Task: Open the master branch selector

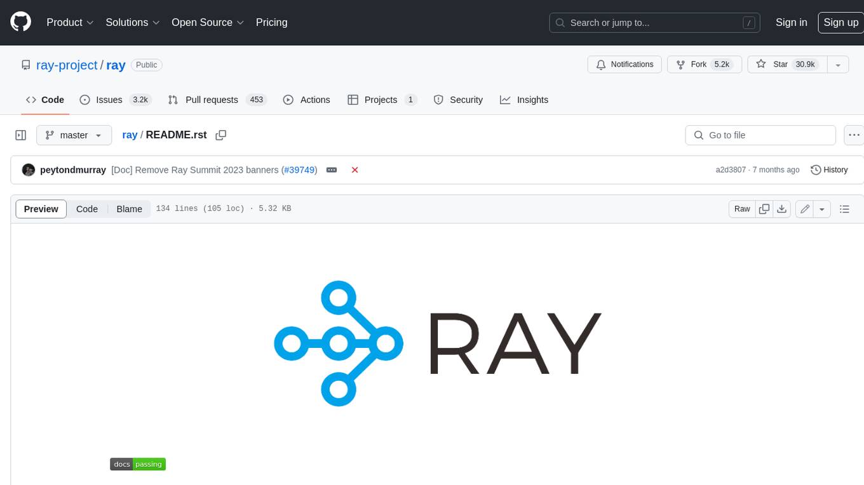Action: pos(74,135)
